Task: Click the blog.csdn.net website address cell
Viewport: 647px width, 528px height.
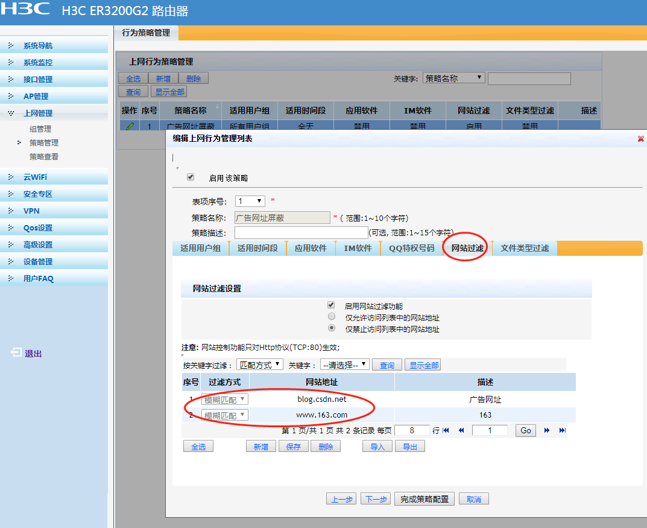Action: coord(322,399)
